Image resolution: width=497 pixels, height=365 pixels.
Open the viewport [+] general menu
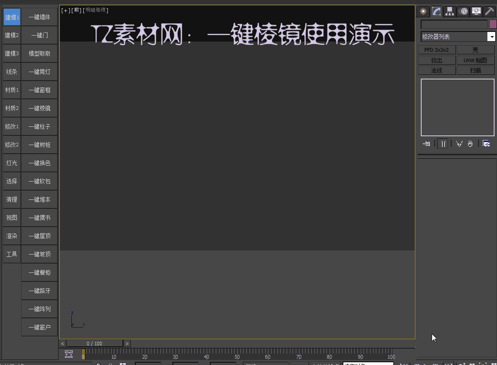coord(66,10)
